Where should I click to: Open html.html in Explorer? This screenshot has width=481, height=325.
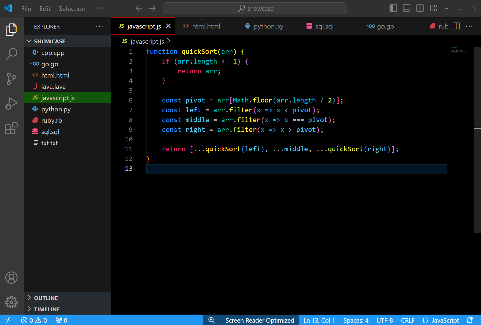coord(67,75)
